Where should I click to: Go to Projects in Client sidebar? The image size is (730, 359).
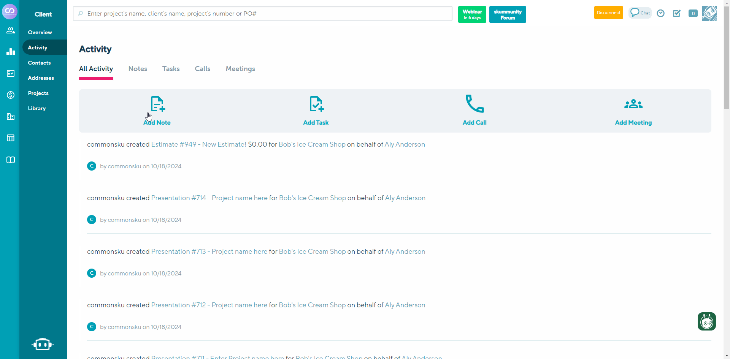tap(38, 93)
